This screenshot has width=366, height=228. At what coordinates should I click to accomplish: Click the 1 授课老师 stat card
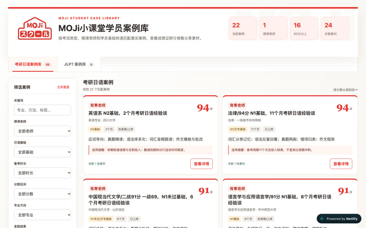click(273, 28)
